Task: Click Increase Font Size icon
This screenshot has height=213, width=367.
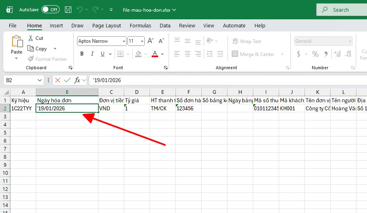Action: click(x=150, y=41)
